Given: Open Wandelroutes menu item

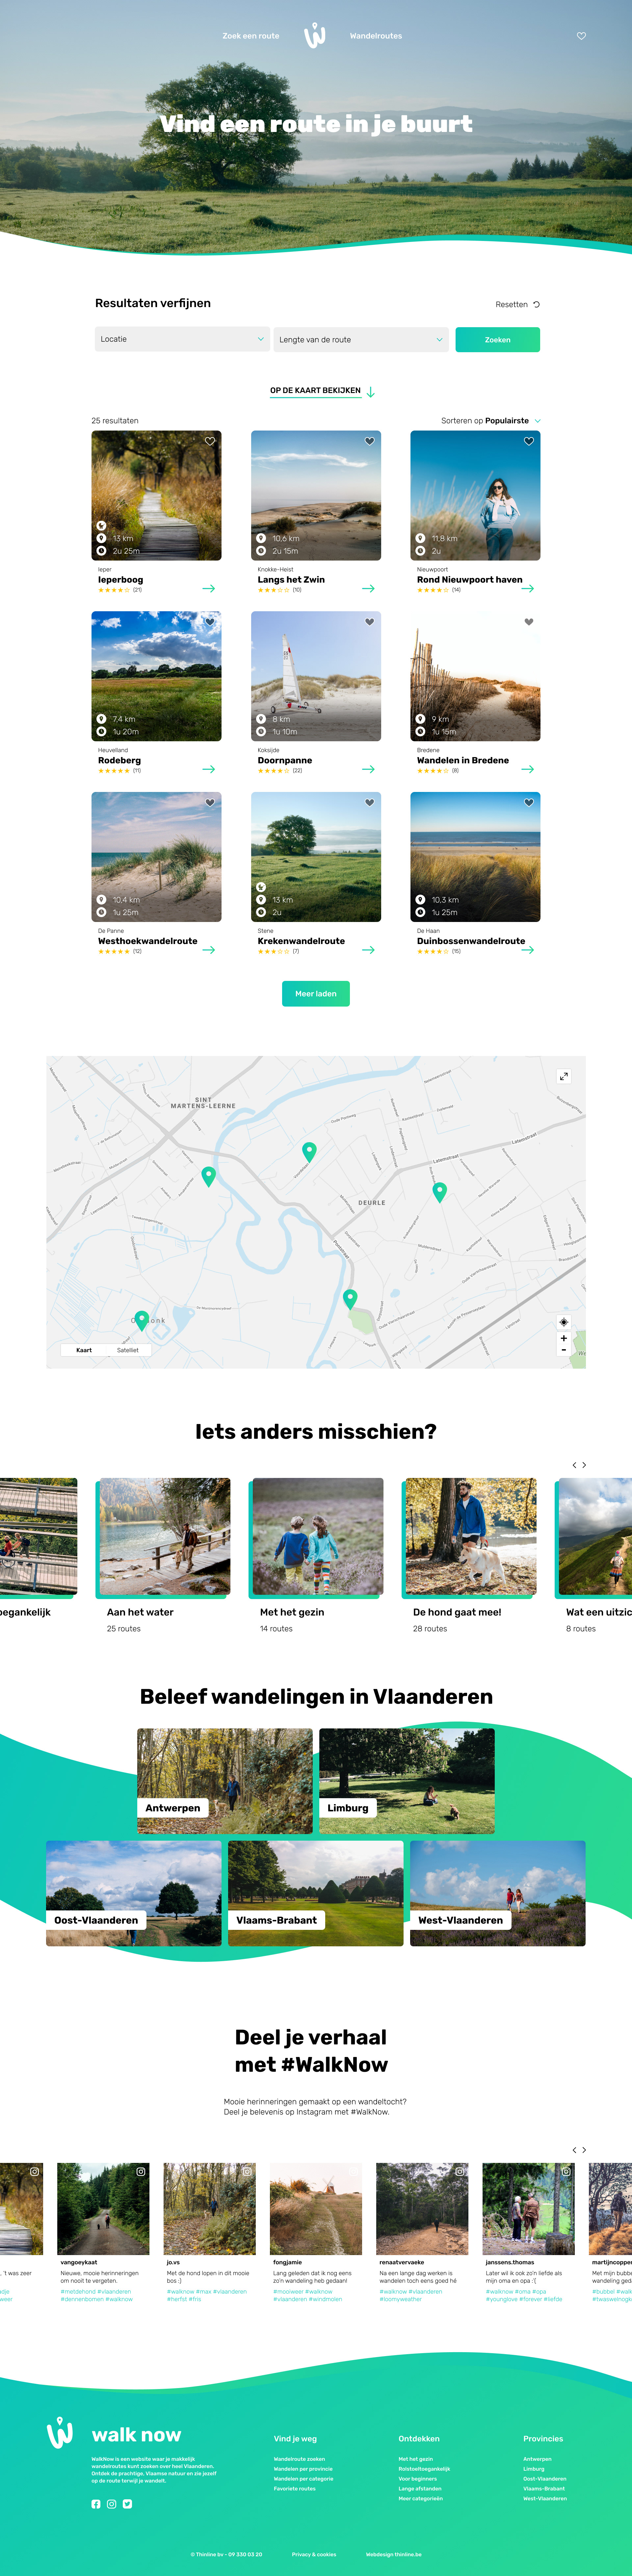Looking at the screenshot, I should pos(376,36).
